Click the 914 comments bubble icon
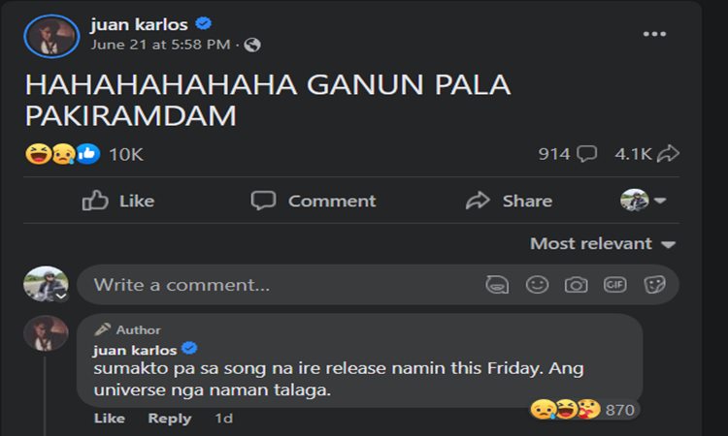Image resolution: width=728 pixels, height=436 pixels. (x=586, y=154)
